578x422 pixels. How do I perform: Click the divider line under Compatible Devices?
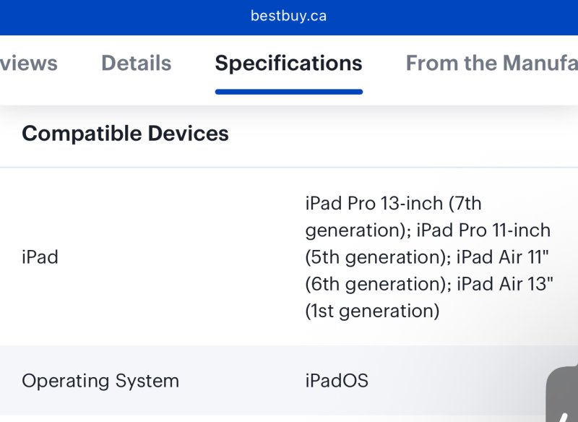[x=289, y=168]
